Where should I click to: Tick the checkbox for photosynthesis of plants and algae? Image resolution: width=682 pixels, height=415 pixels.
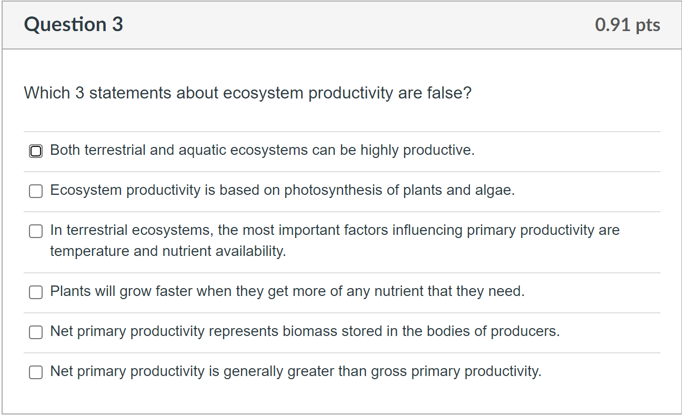[x=35, y=192]
